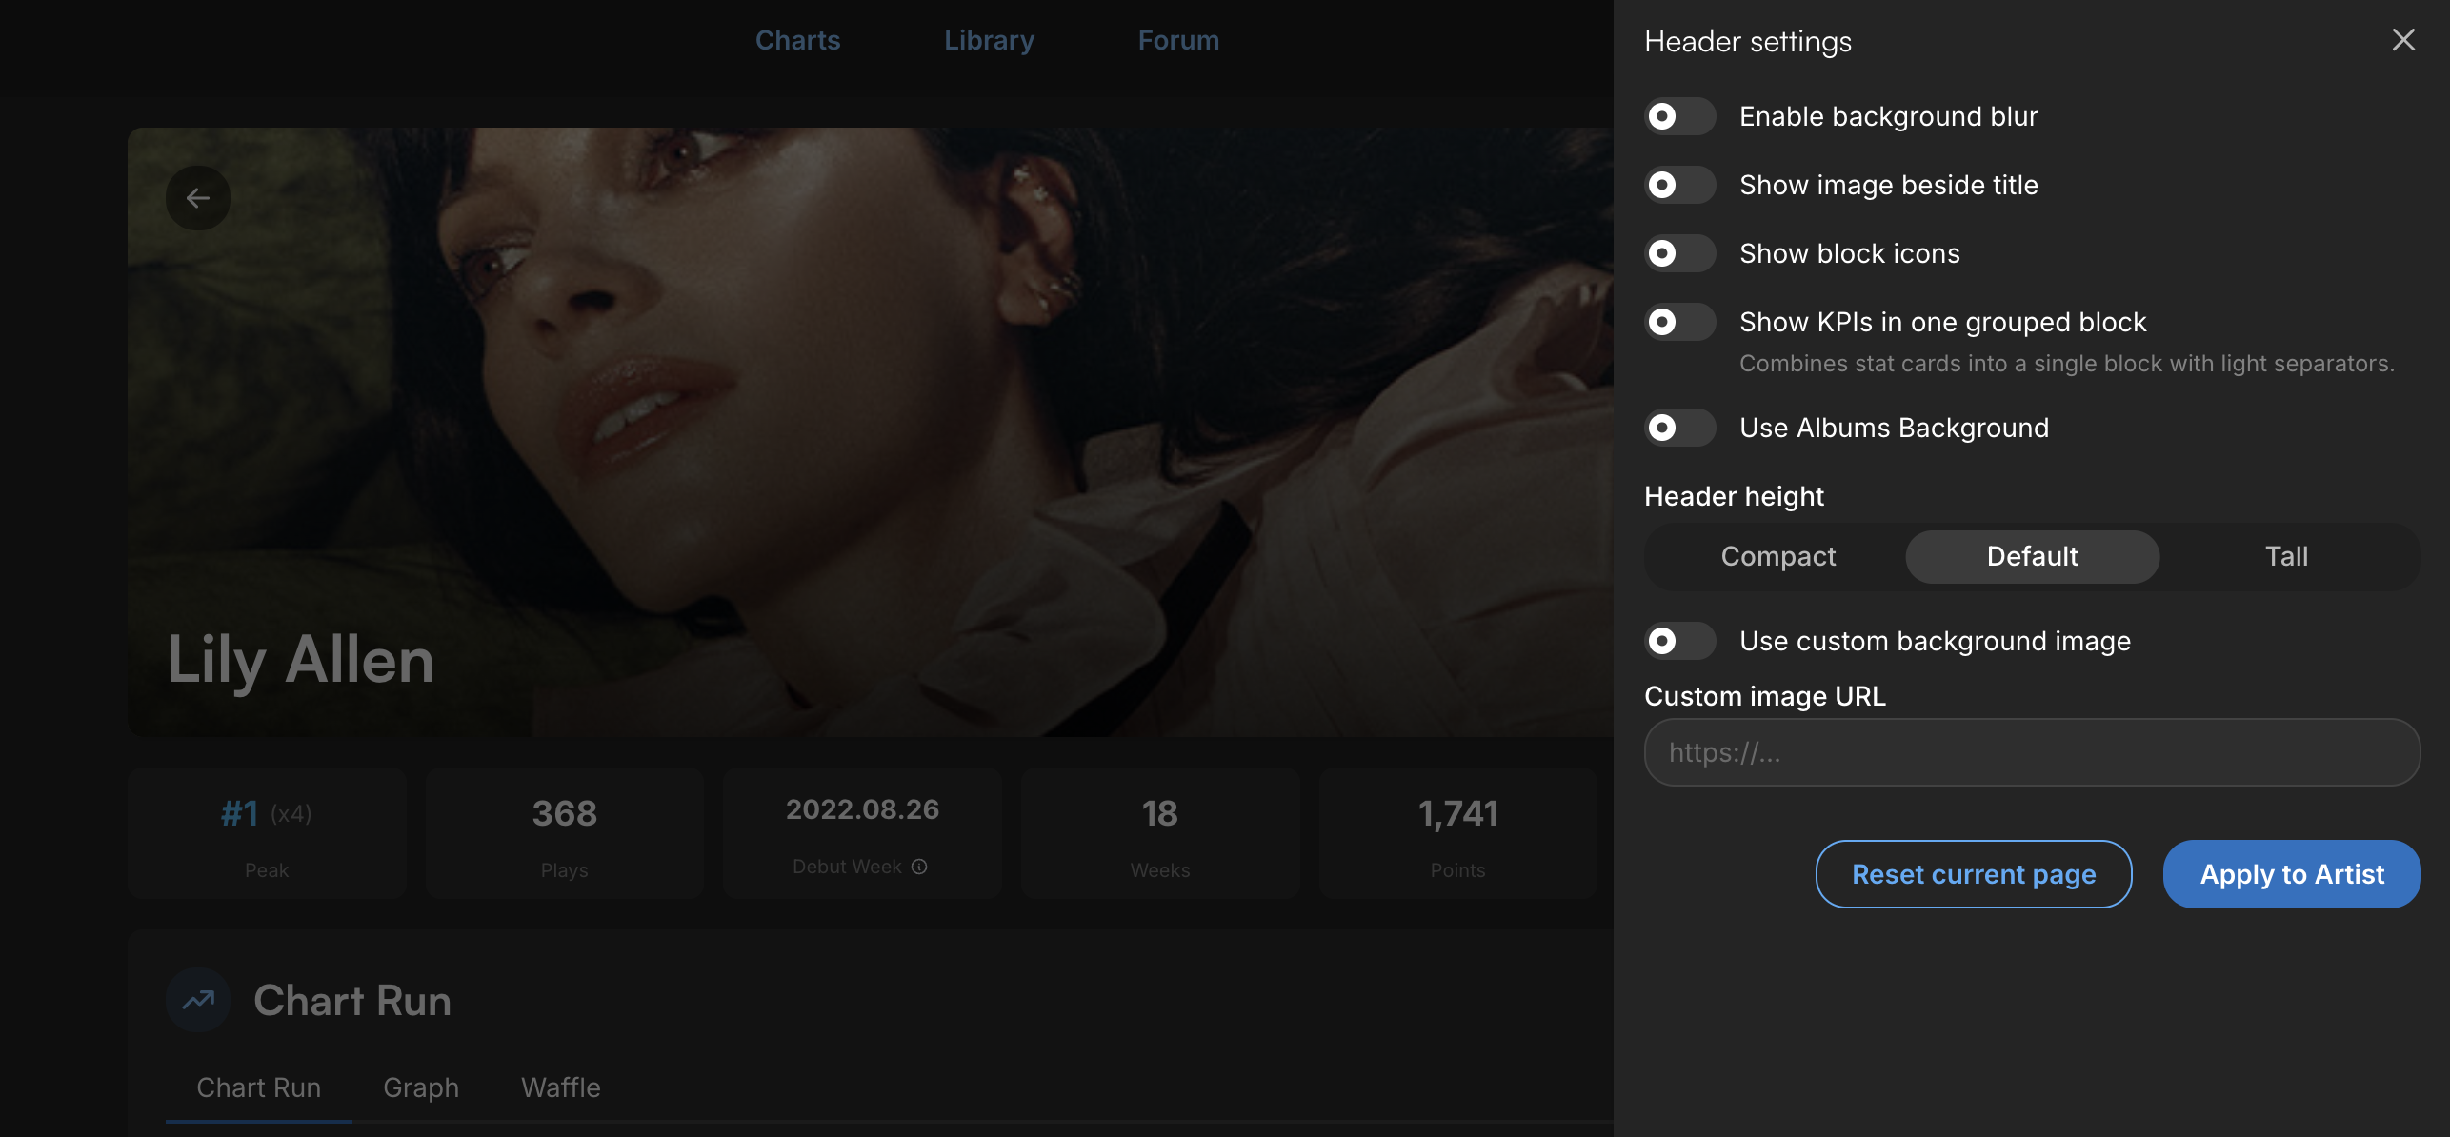2450x1137 pixels.
Task: Toggle Use Albums Background
Action: click(1680, 428)
